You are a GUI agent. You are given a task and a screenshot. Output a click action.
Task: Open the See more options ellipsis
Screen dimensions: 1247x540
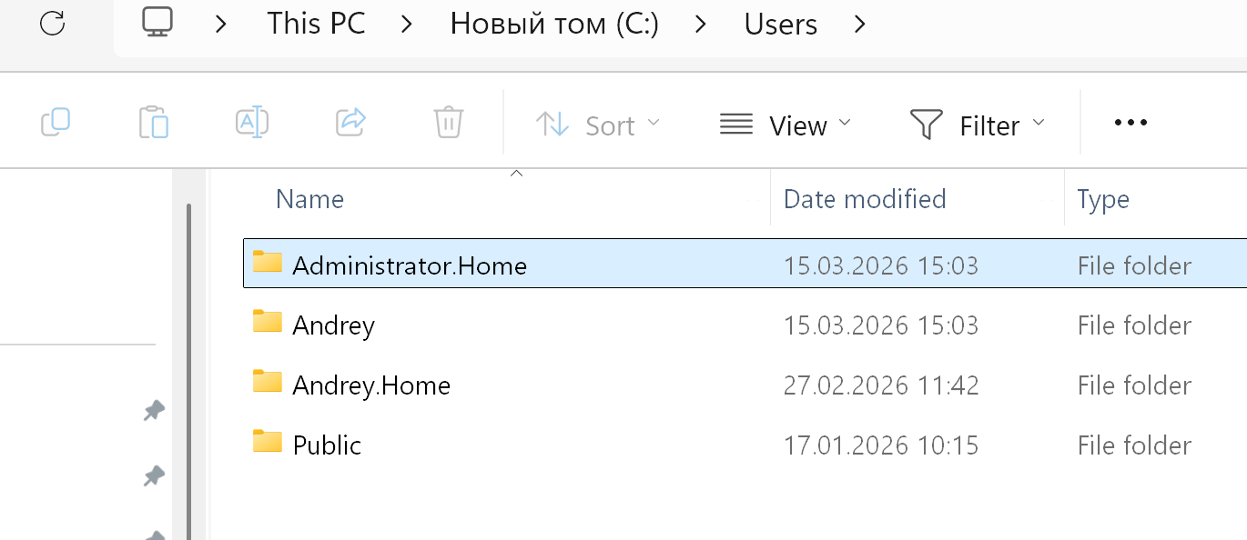[1130, 123]
